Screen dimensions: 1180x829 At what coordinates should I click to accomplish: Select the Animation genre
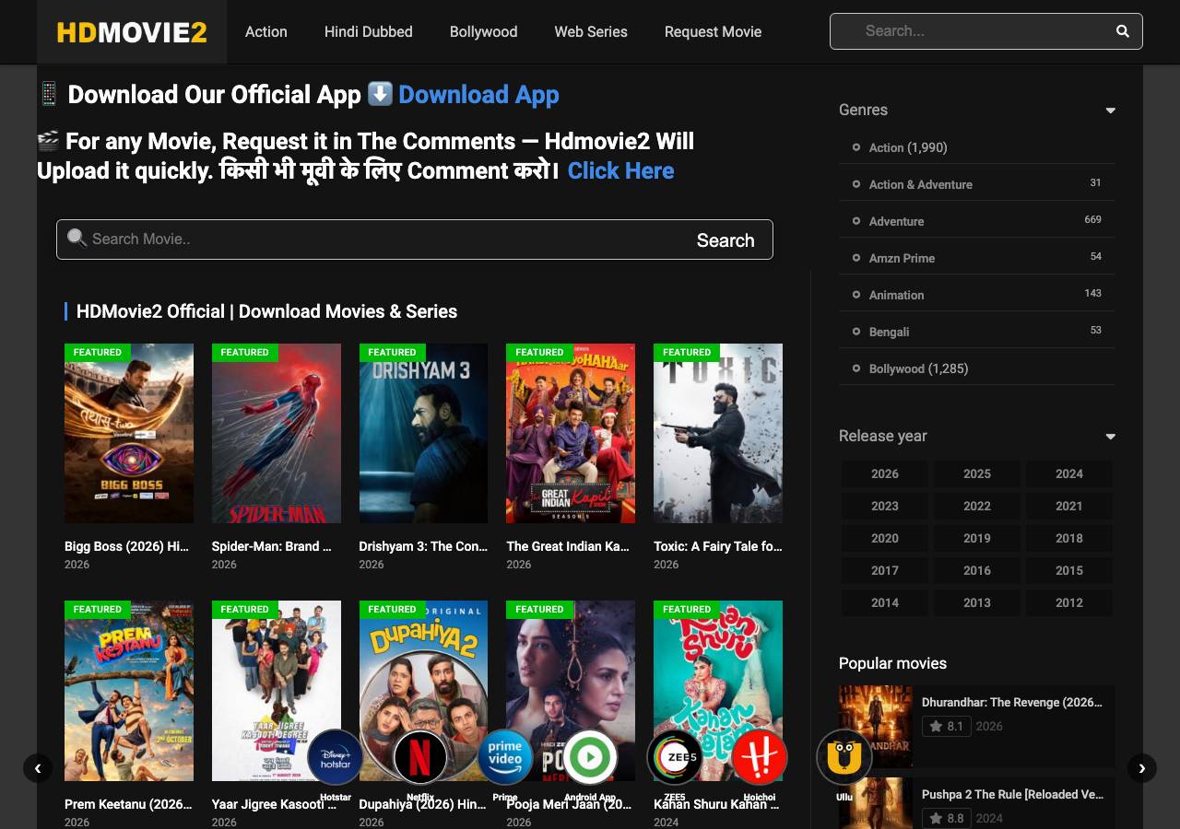(896, 295)
